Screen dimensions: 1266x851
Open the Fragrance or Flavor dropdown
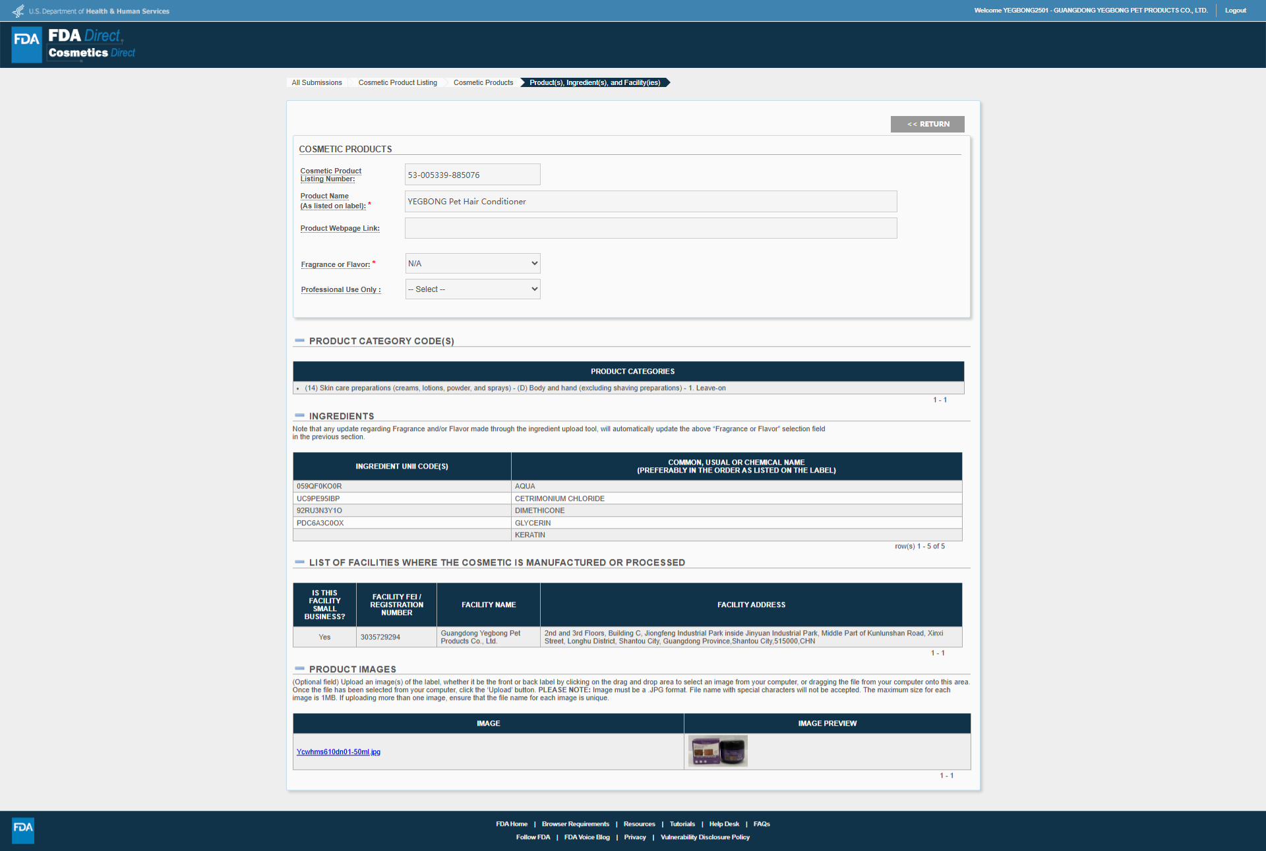click(x=473, y=264)
